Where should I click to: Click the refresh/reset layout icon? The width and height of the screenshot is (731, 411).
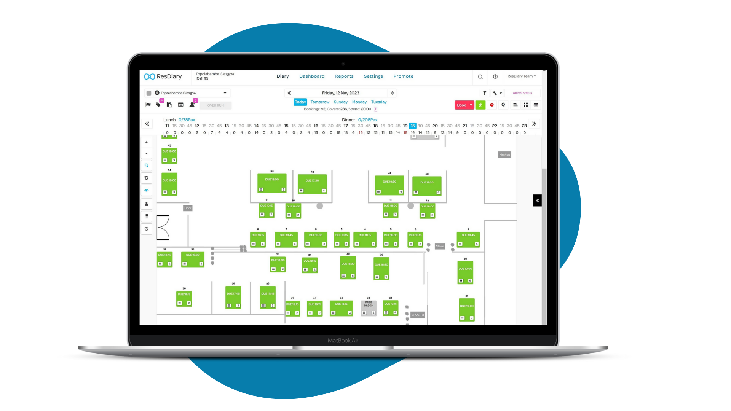pos(147,177)
